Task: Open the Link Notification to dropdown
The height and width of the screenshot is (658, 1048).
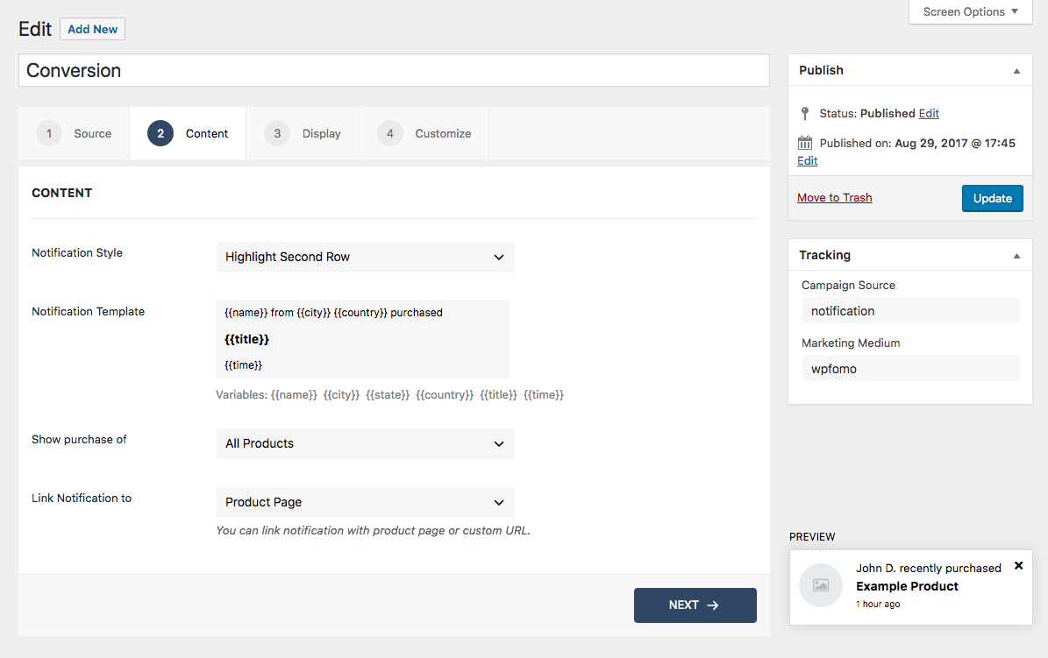Action: click(365, 502)
